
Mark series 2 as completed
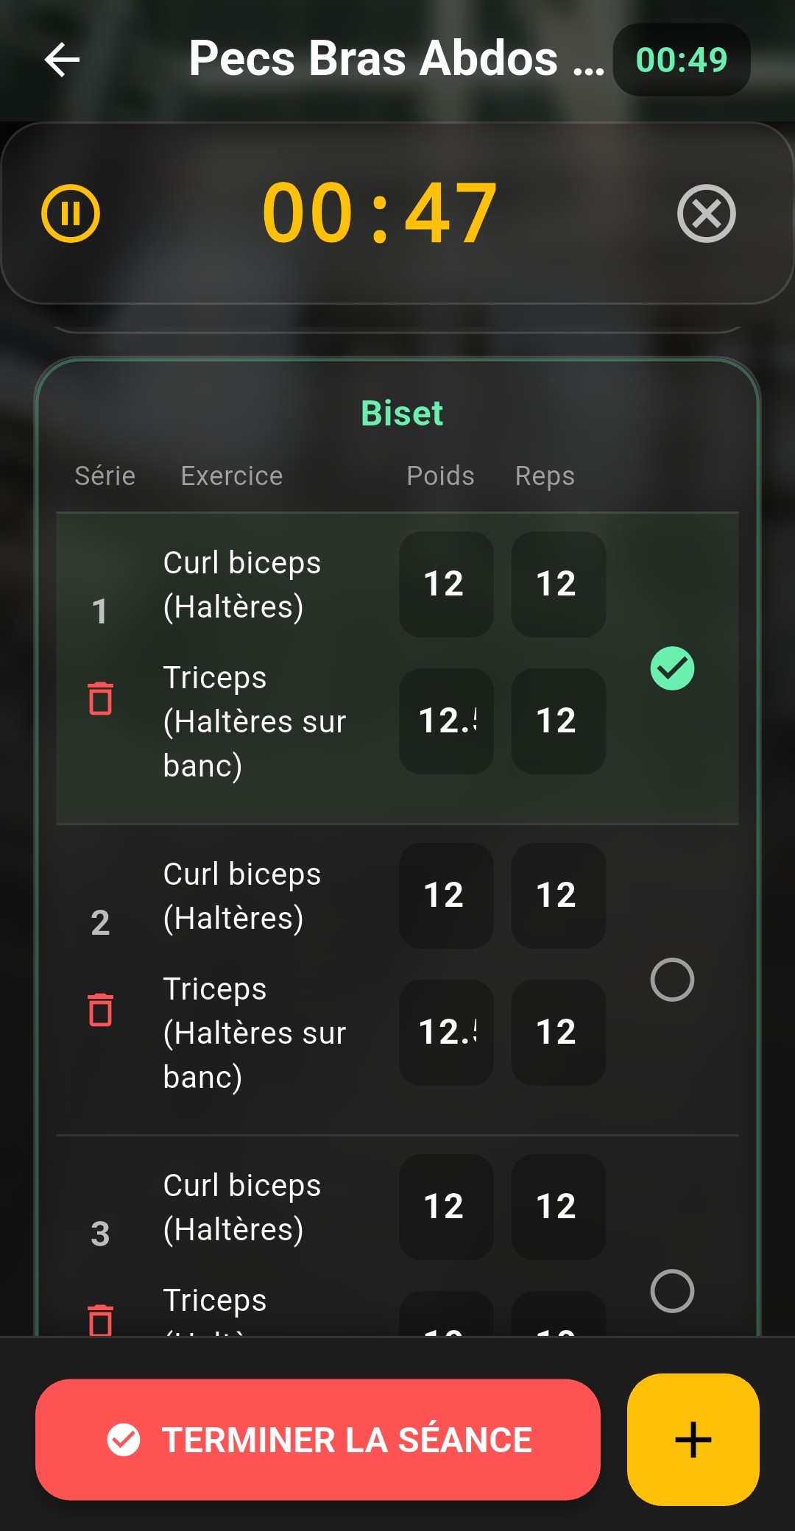tap(671, 979)
